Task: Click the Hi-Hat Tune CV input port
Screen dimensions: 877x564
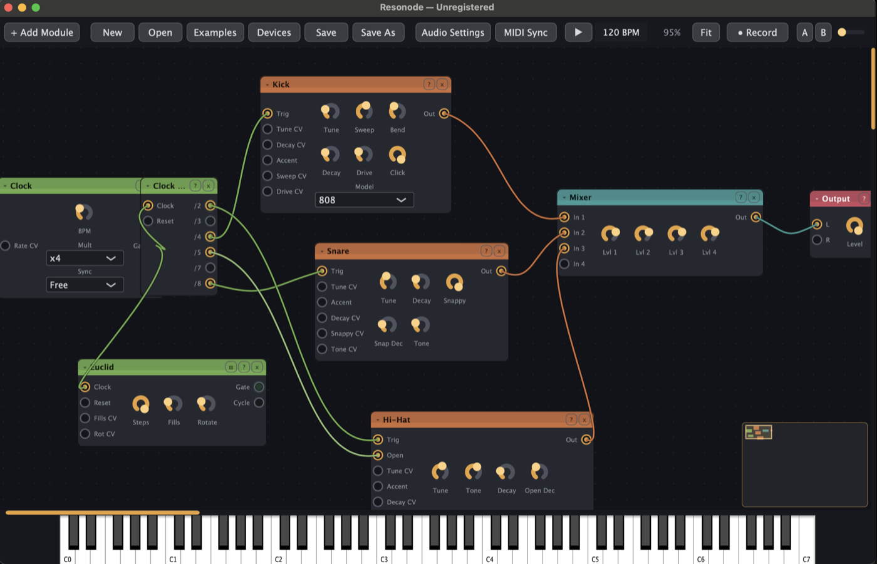Action: point(378,471)
